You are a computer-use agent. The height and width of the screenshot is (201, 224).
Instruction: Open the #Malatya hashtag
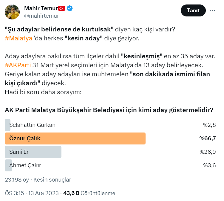pyautogui.click(x=18, y=38)
